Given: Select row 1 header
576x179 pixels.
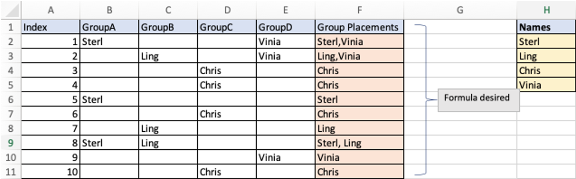Looking at the screenshot, I should (11, 27).
